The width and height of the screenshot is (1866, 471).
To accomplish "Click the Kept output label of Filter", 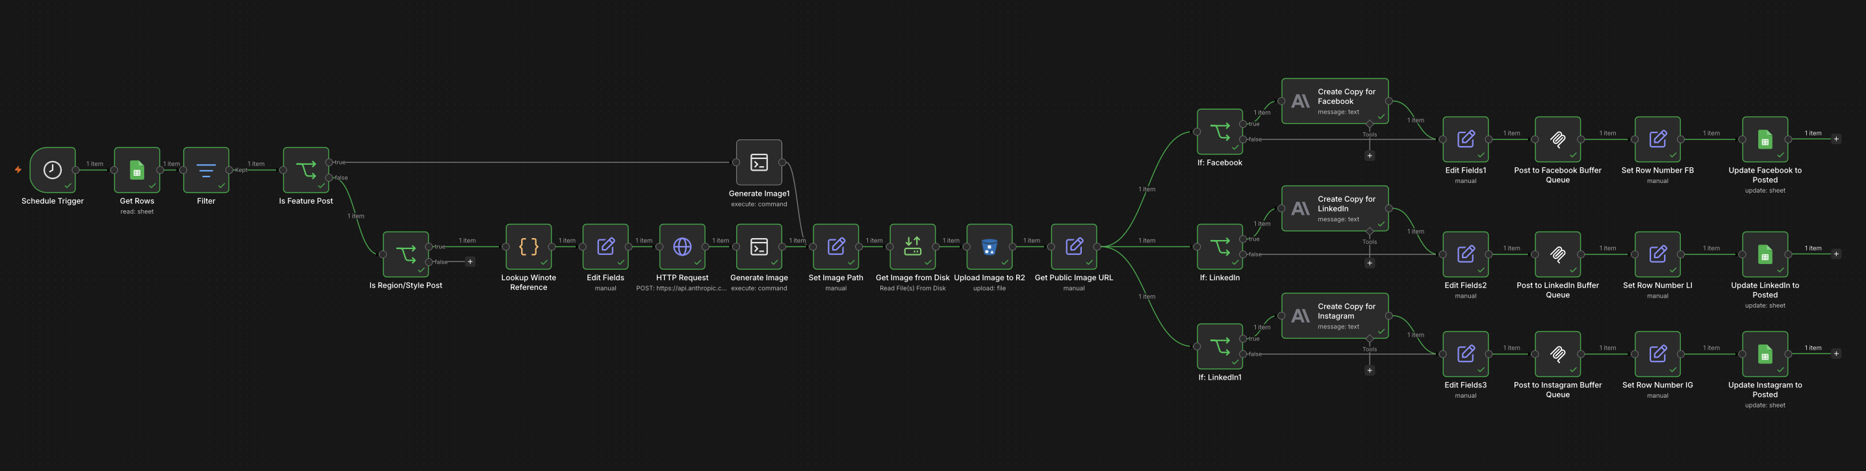I will click(x=241, y=170).
